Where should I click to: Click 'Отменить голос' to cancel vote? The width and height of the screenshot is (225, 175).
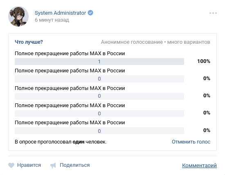(191, 142)
